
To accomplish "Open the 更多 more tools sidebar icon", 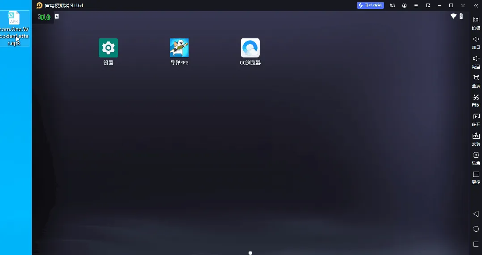I will 476,177.
